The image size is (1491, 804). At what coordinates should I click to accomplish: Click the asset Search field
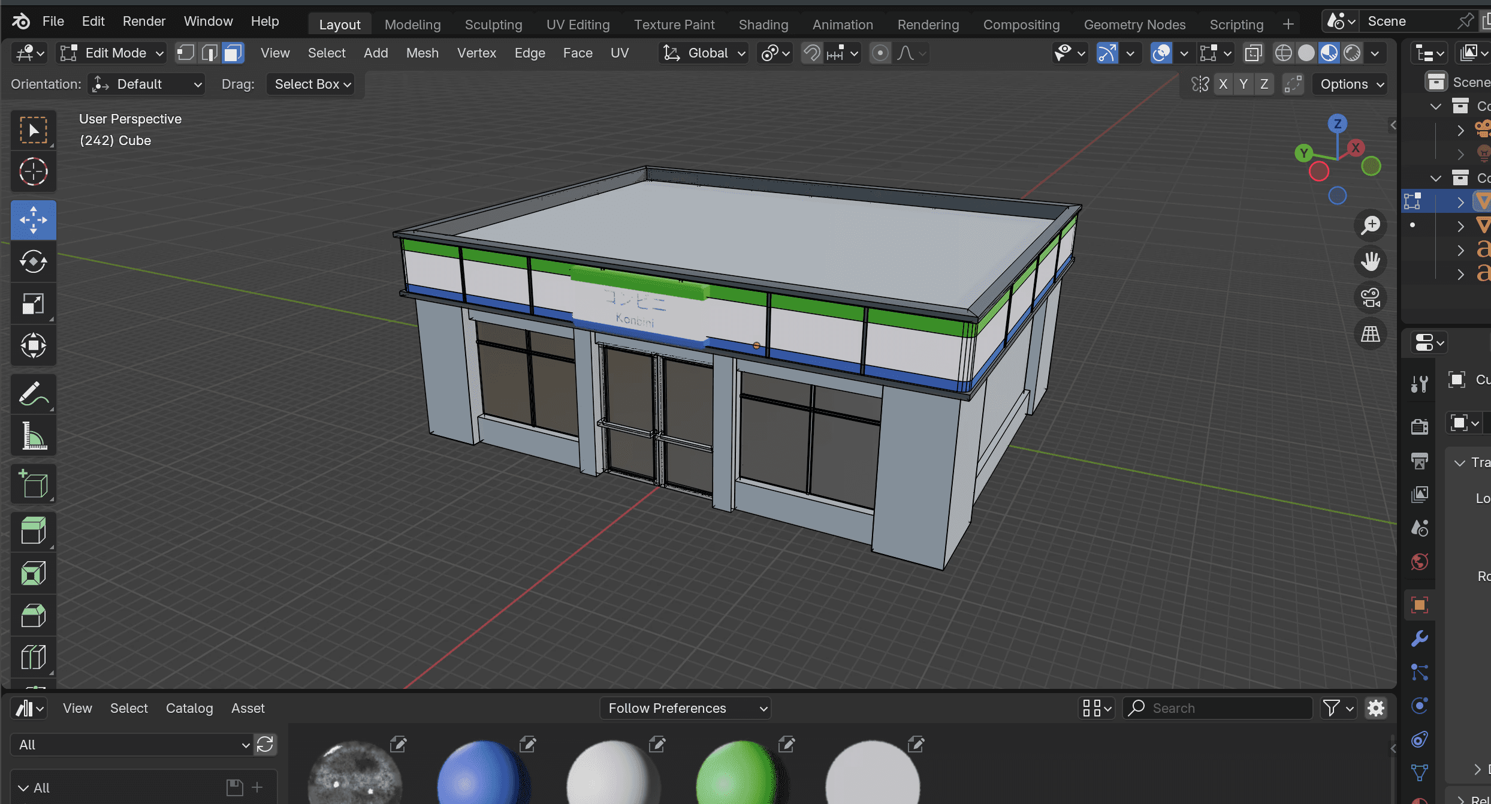pyautogui.click(x=1223, y=708)
